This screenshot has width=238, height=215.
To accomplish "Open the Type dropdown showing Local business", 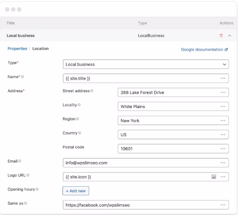I will [x=146, y=64].
